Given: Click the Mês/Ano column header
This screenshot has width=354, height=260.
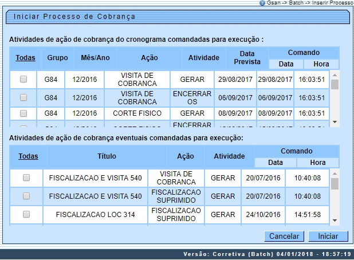Looking at the screenshot, I should click(95, 58).
